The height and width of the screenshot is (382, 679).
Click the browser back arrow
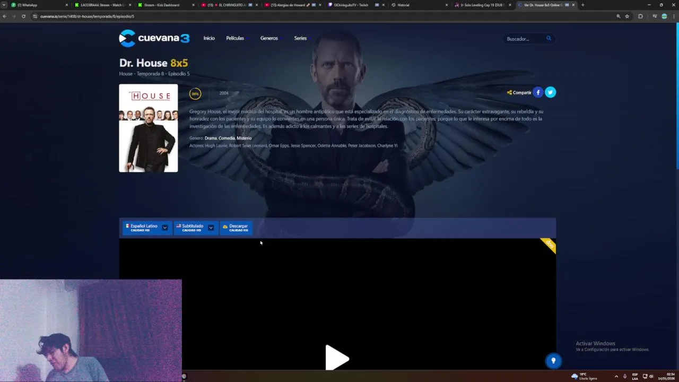click(4, 16)
